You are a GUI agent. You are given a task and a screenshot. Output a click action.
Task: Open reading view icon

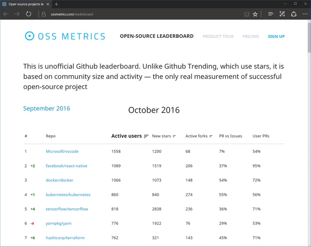tap(247, 14)
